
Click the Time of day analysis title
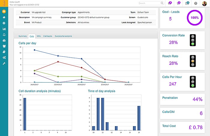tap(102, 91)
